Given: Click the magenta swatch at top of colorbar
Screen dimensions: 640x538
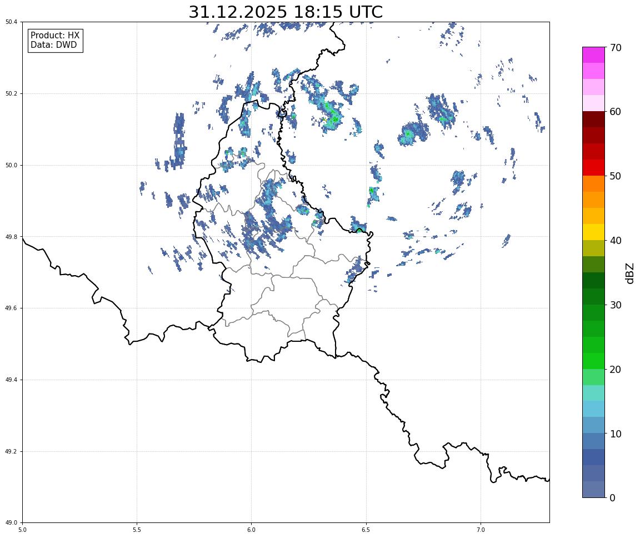Looking at the screenshot, I should 593,55.
